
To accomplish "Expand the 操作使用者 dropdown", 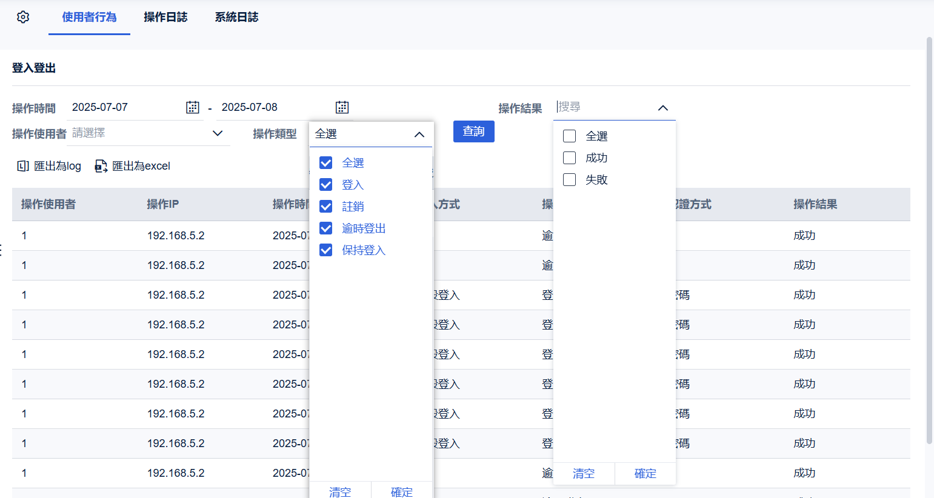I will (218, 133).
